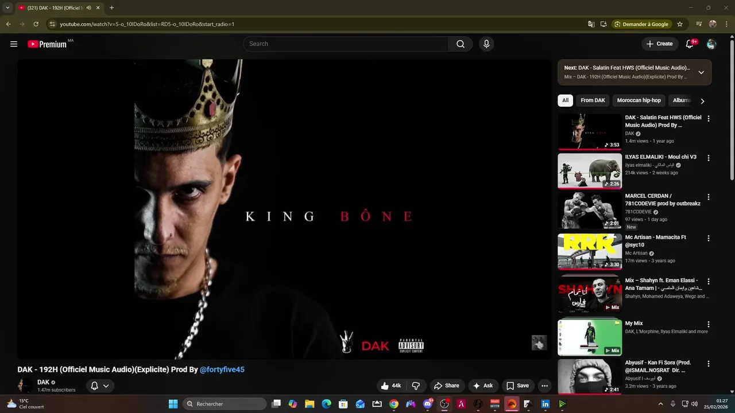Open options for ILYAS ELMALIKI video
This screenshot has height=413, width=735.
pos(708,158)
